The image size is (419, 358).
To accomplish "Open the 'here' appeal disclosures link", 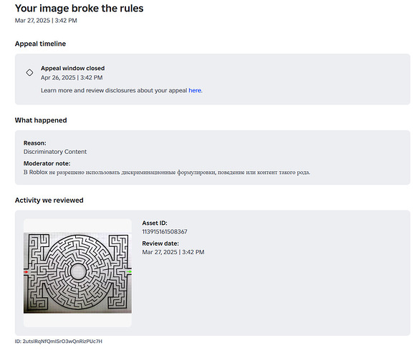I will (x=195, y=90).
